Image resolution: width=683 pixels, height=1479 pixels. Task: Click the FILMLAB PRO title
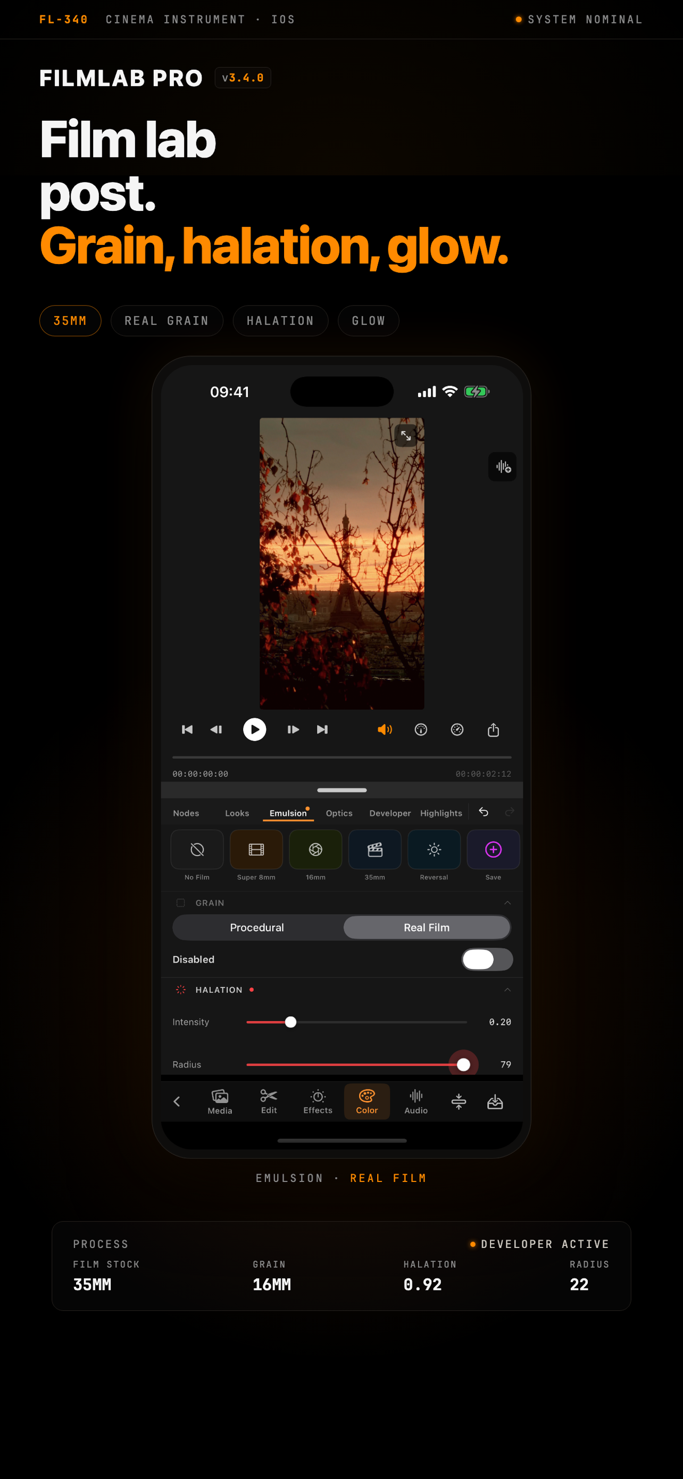click(121, 78)
